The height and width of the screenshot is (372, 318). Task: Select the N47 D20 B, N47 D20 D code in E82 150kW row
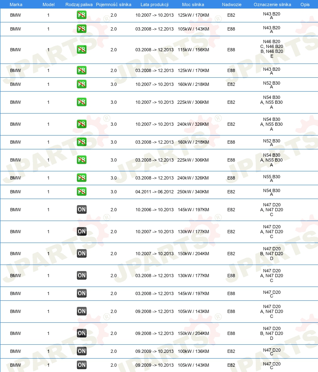pos(272,254)
